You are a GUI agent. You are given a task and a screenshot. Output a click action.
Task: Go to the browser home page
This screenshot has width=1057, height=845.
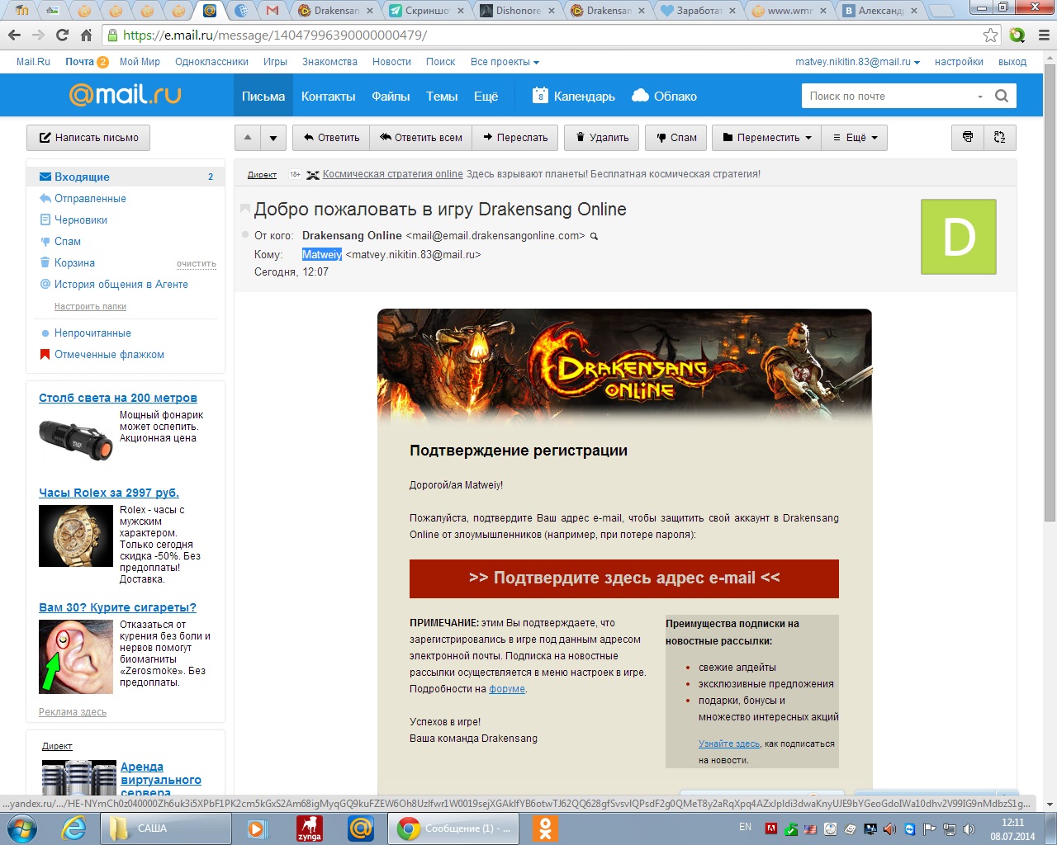(x=86, y=35)
